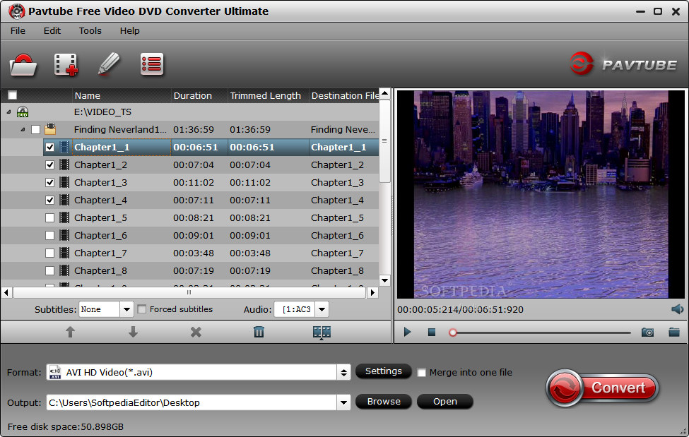Sort by Duration column header
The image size is (689, 437).
click(x=199, y=95)
